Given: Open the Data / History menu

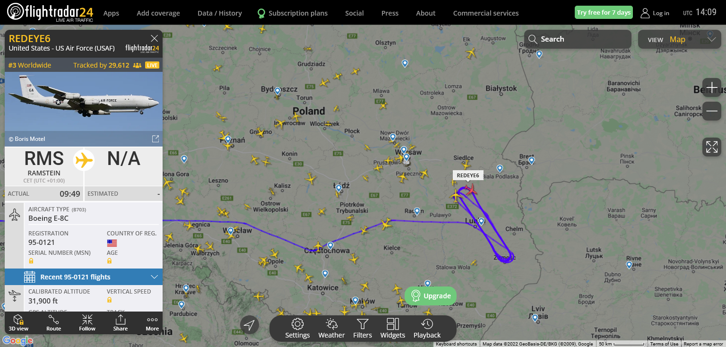Looking at the screenshot, I should pyautogui.click(x=220, y=13).
